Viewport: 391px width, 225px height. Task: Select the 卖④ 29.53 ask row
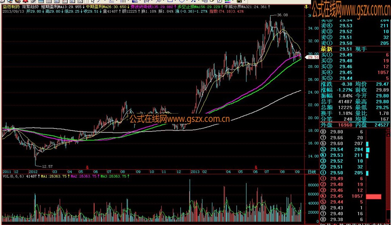354,26
